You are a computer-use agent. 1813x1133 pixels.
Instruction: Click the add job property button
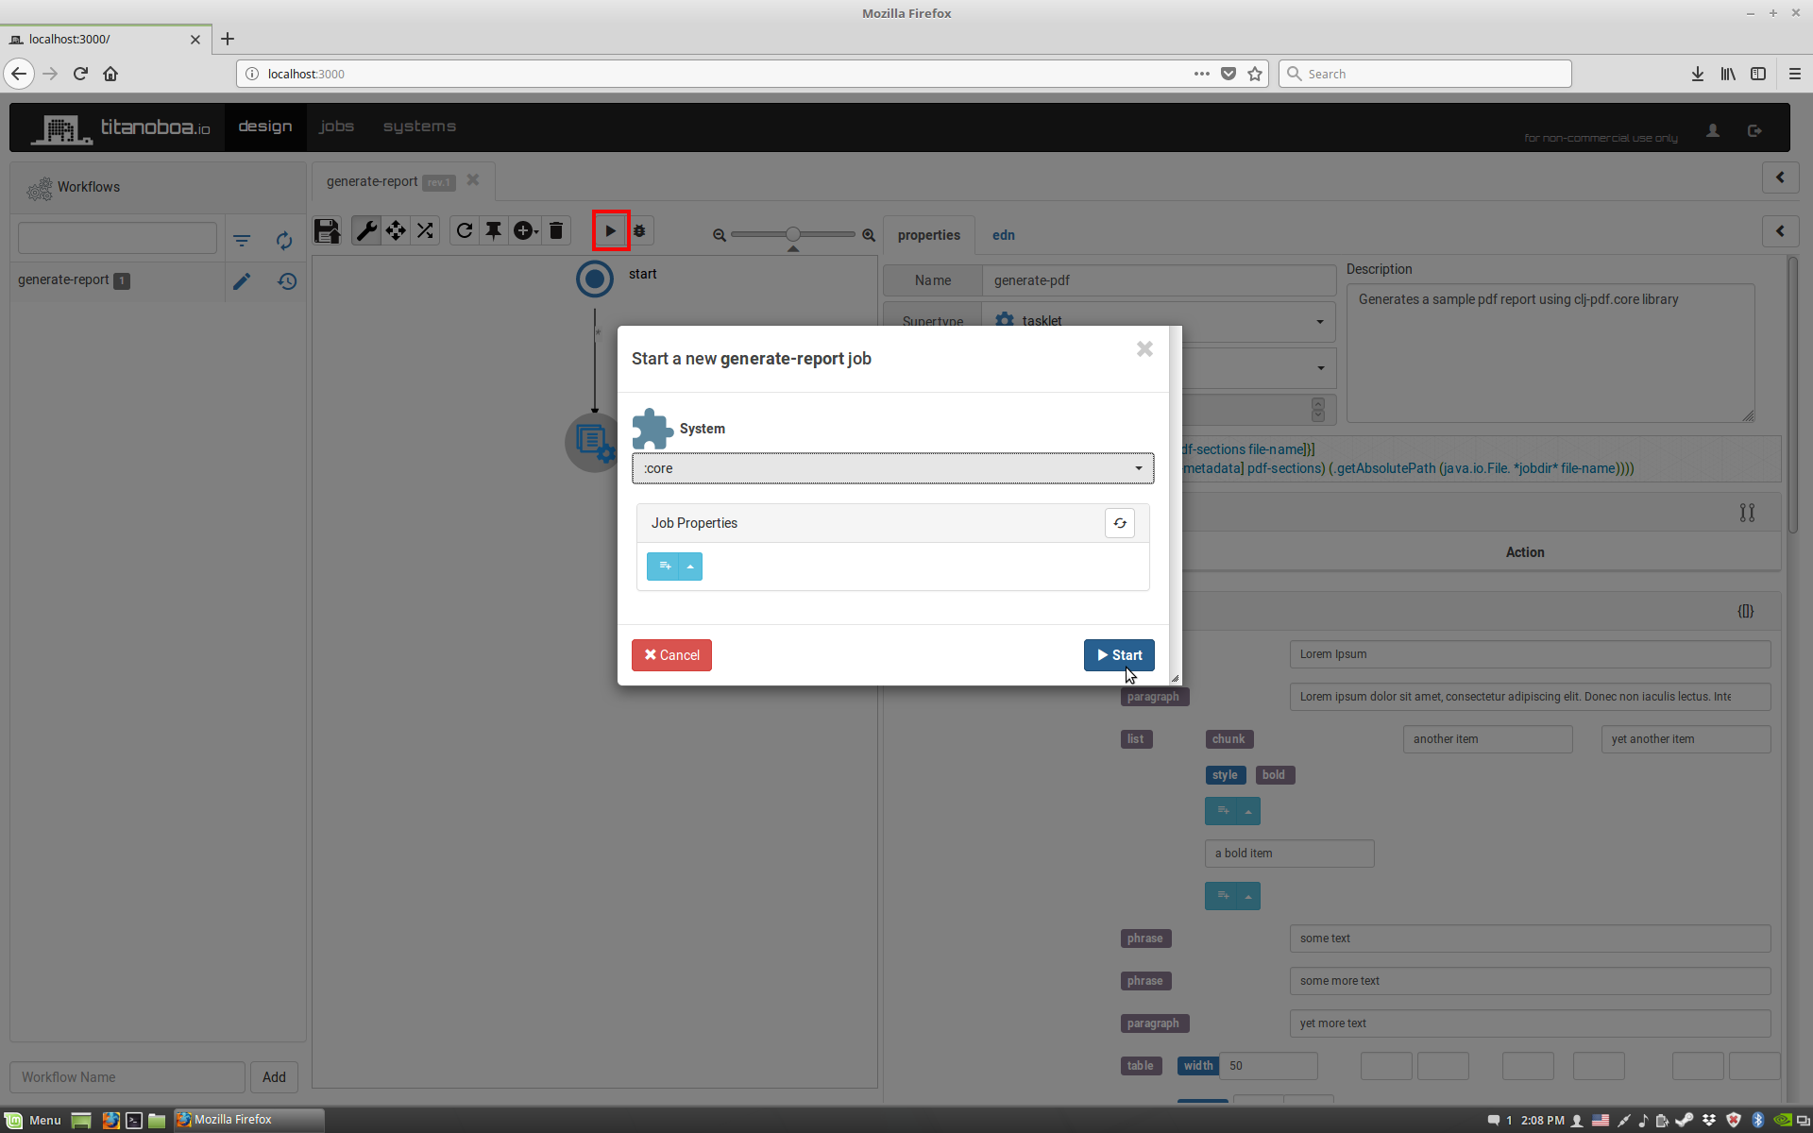[x=664, y=566]
